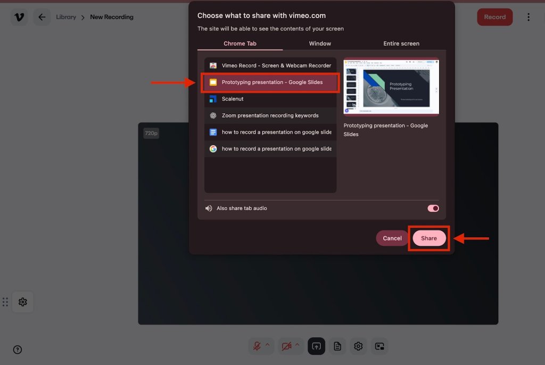Click the 720p resolution badge
The image size is (545, 365).
click(151, 133)
